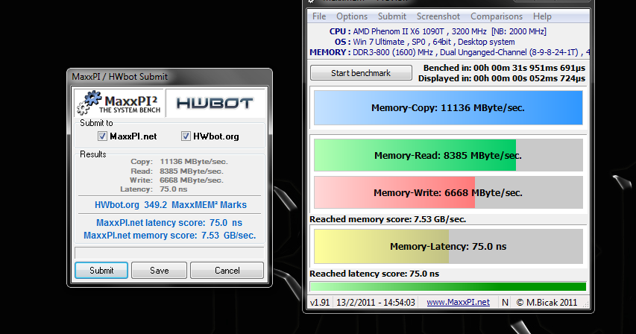Click the MaxxPI² gear logo

(x=119, y=103)
